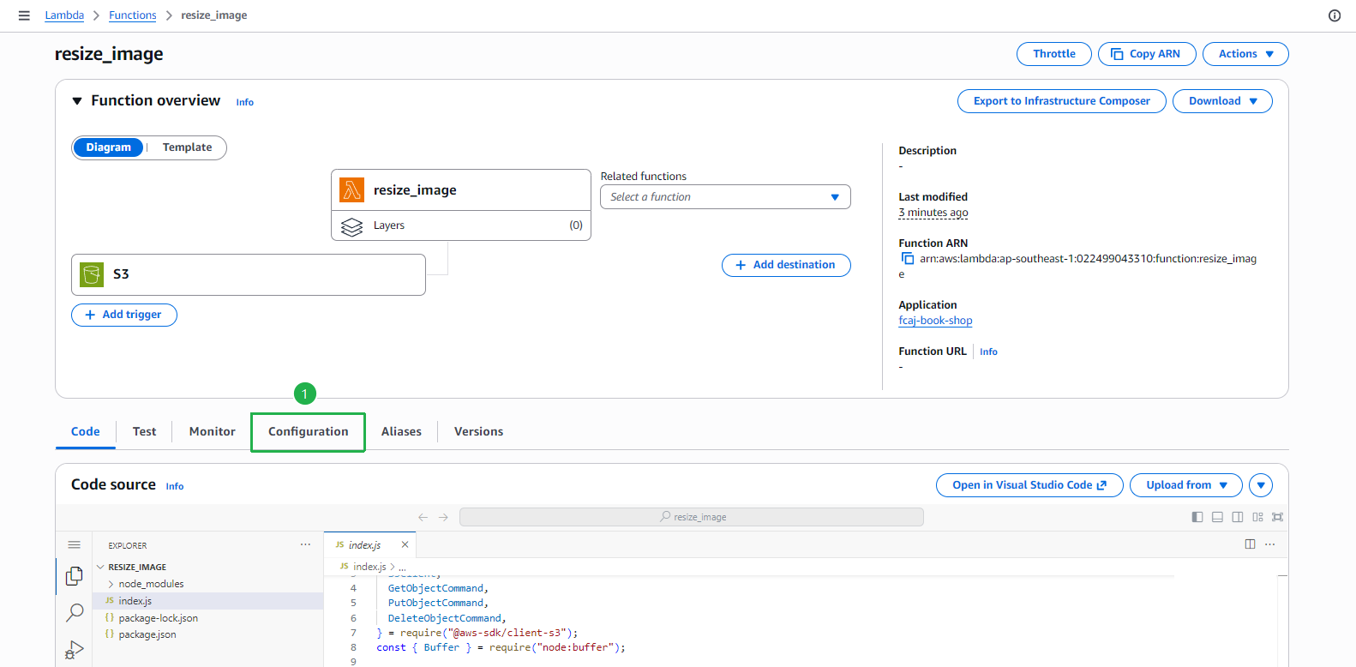Show the Explorer view in editor sidebar
The width and height of the screenshot is (1356, 667).
tap(75, 576)
